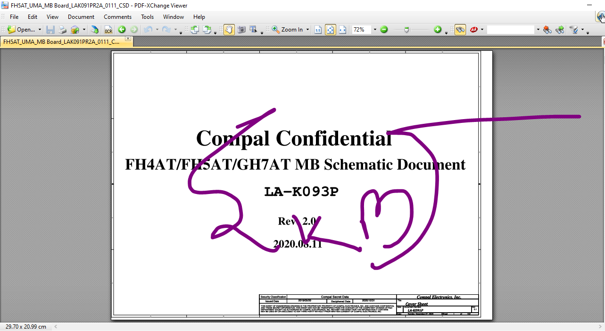Open the Document menu
Image resolution: width=605 pixels, height=331 pixels.
[81, 17]
